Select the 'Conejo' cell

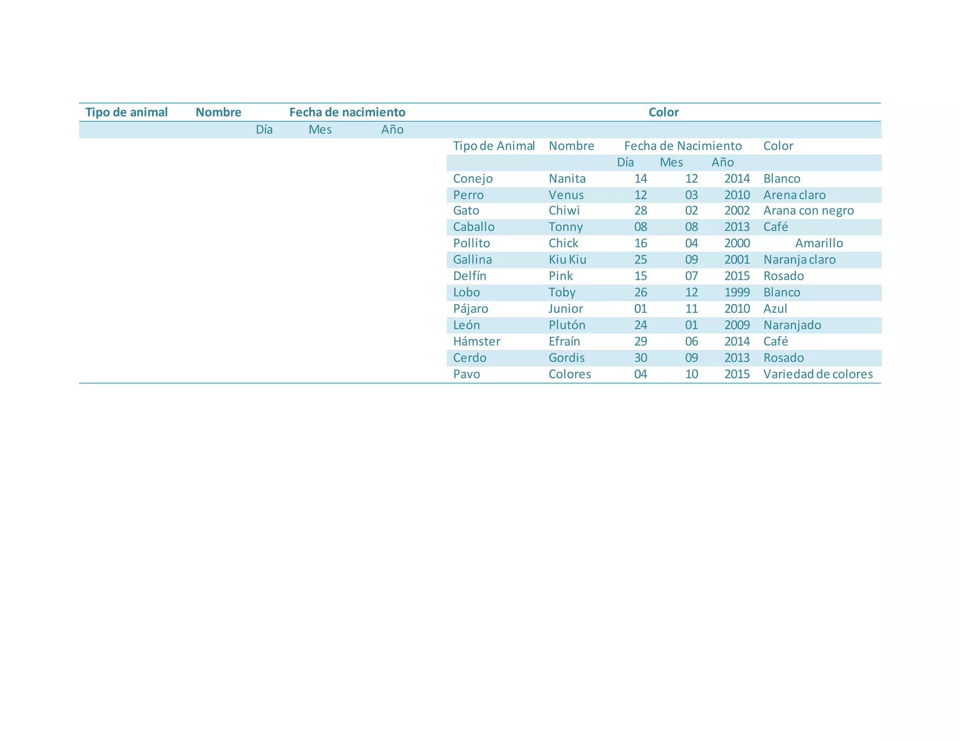(472, 178)
